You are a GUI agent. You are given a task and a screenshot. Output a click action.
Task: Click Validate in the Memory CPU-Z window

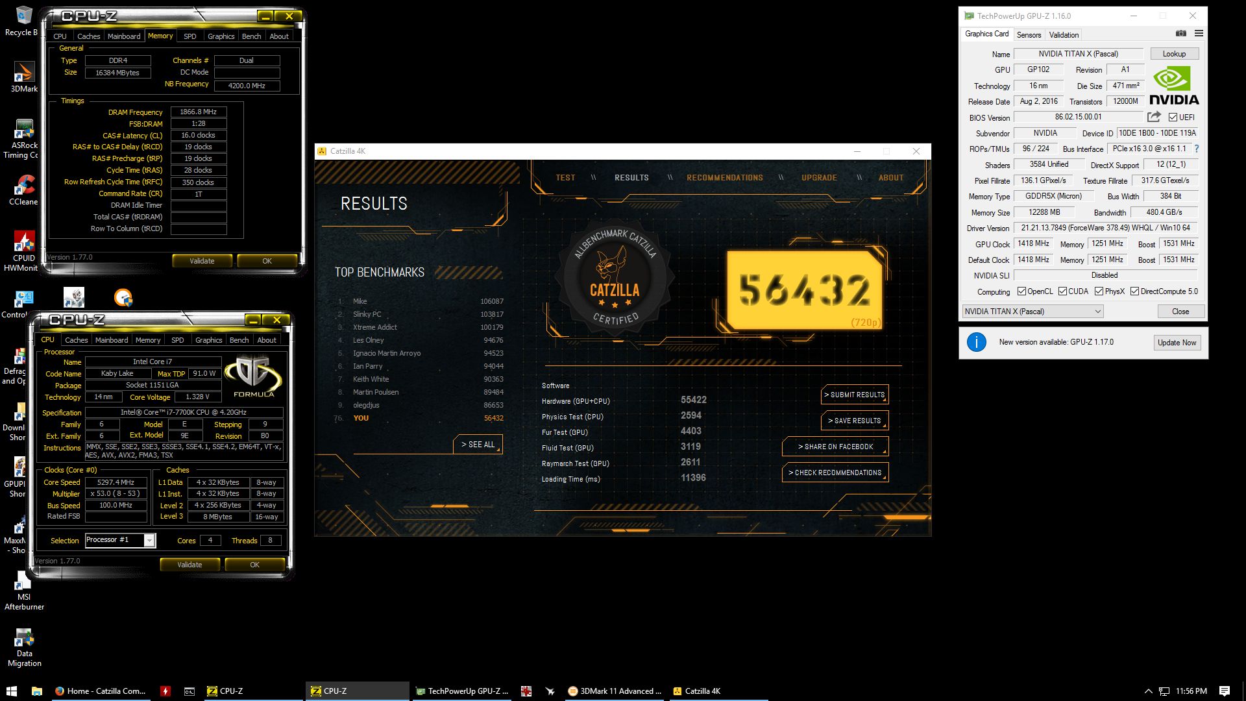202,261
